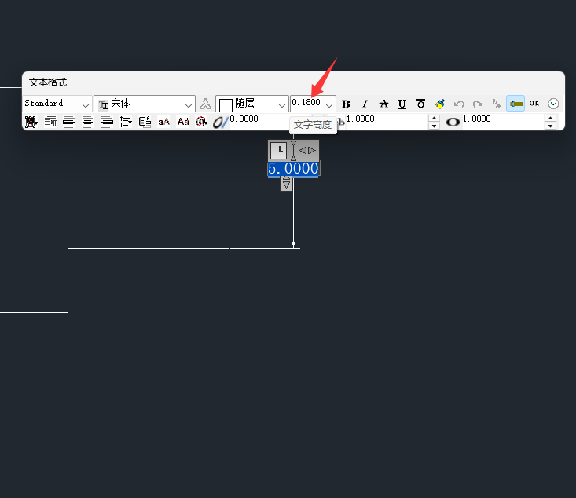The width and height of the screenshot is (576, 498).
Task: Click the 0.1800 text height field
Action: [306, 102]
